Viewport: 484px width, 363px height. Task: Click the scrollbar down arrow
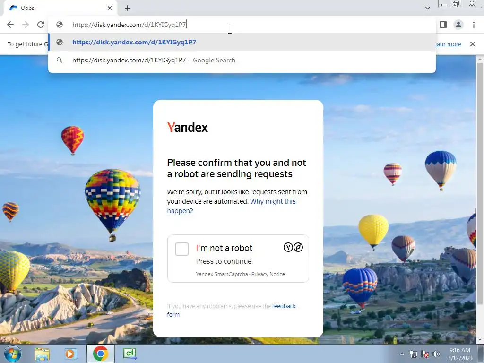[480, 340]
